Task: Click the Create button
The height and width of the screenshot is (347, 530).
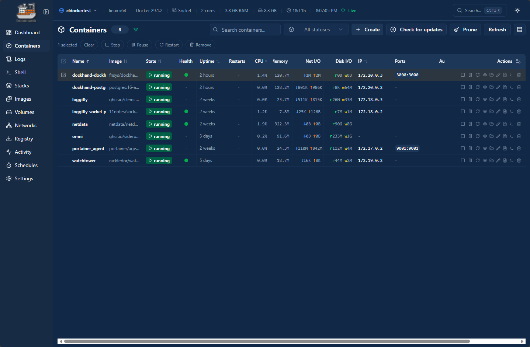Action: pos(367,30)
